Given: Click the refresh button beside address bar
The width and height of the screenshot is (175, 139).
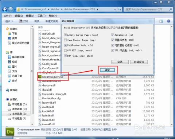Looking at the screenshot, I should coord(120,9).
